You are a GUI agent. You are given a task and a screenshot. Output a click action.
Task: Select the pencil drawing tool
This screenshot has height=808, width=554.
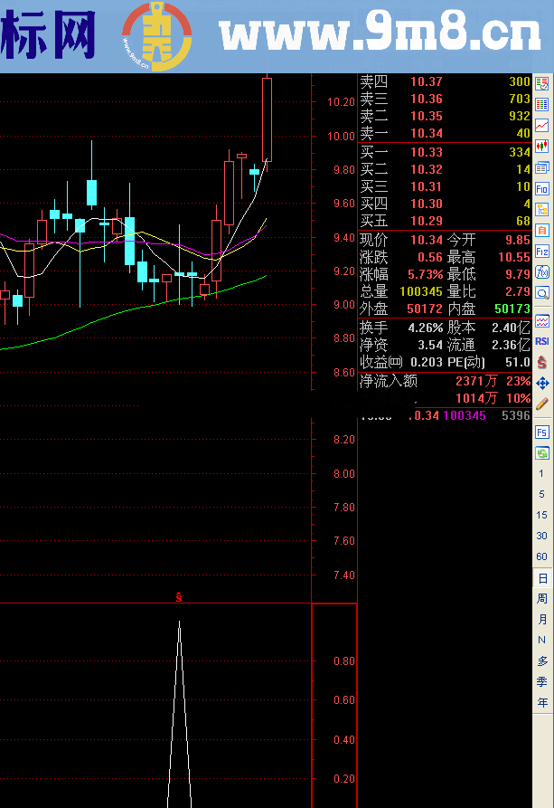pos(542,404)
